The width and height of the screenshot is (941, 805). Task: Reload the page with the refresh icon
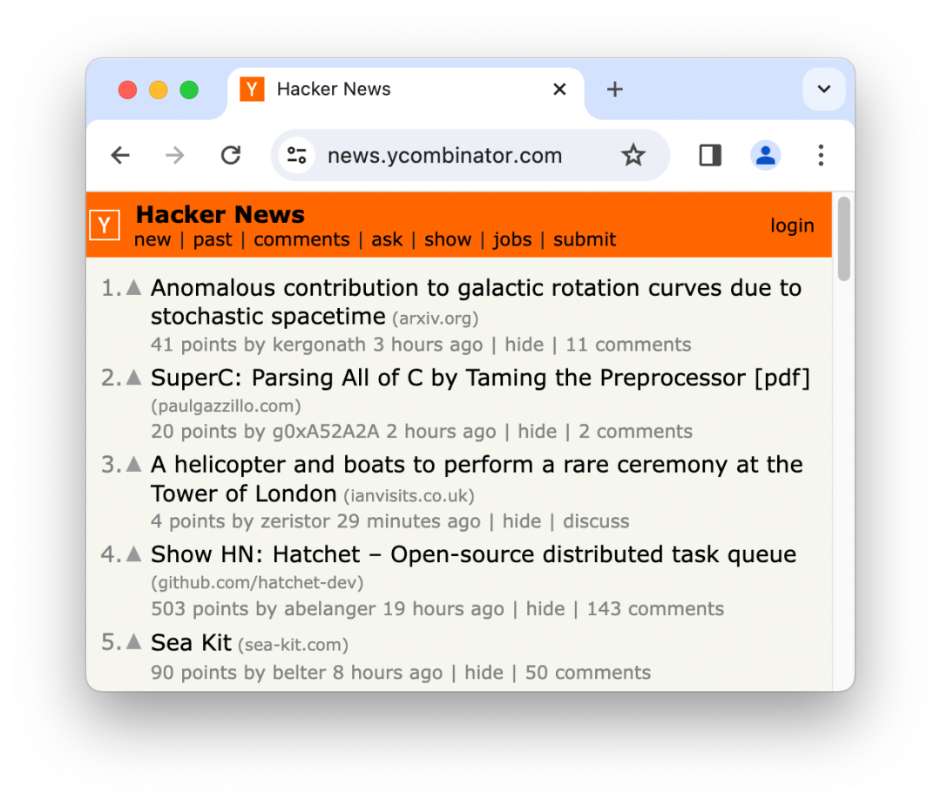point(230,155)
